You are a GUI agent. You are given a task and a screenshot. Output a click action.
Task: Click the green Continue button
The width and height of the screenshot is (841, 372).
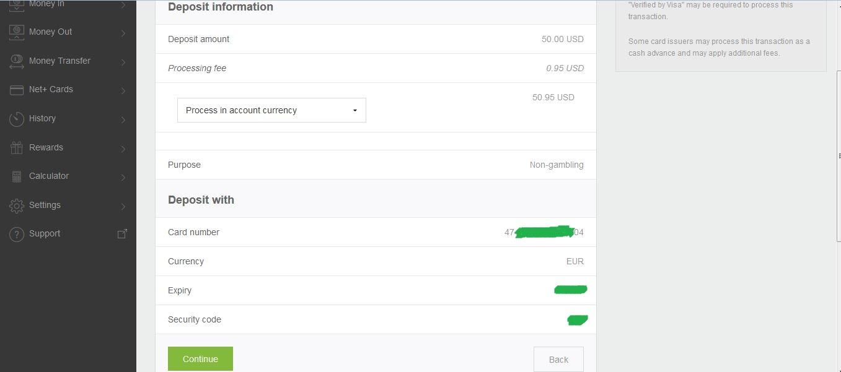200,359
